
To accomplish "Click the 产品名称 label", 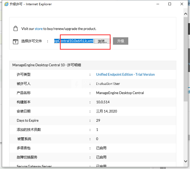I will [24, 93].
